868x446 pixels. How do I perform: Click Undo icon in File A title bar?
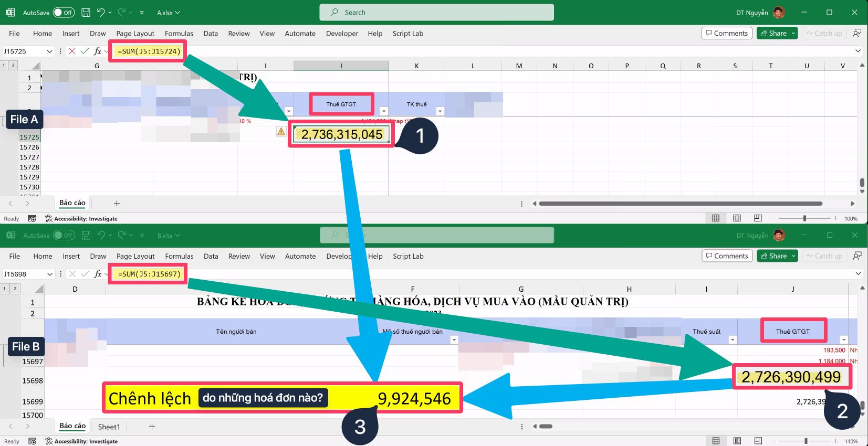click(x=101, y=12)
